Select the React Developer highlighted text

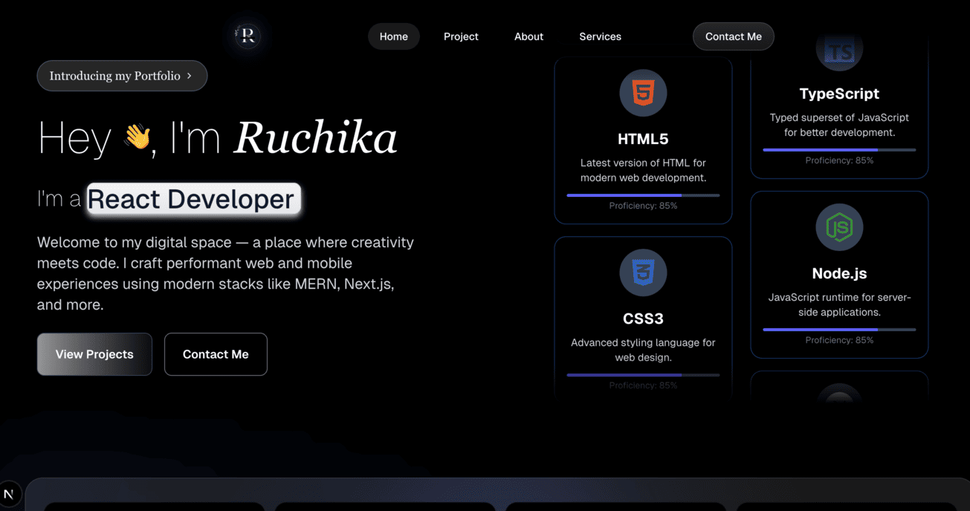pos(190,198)
